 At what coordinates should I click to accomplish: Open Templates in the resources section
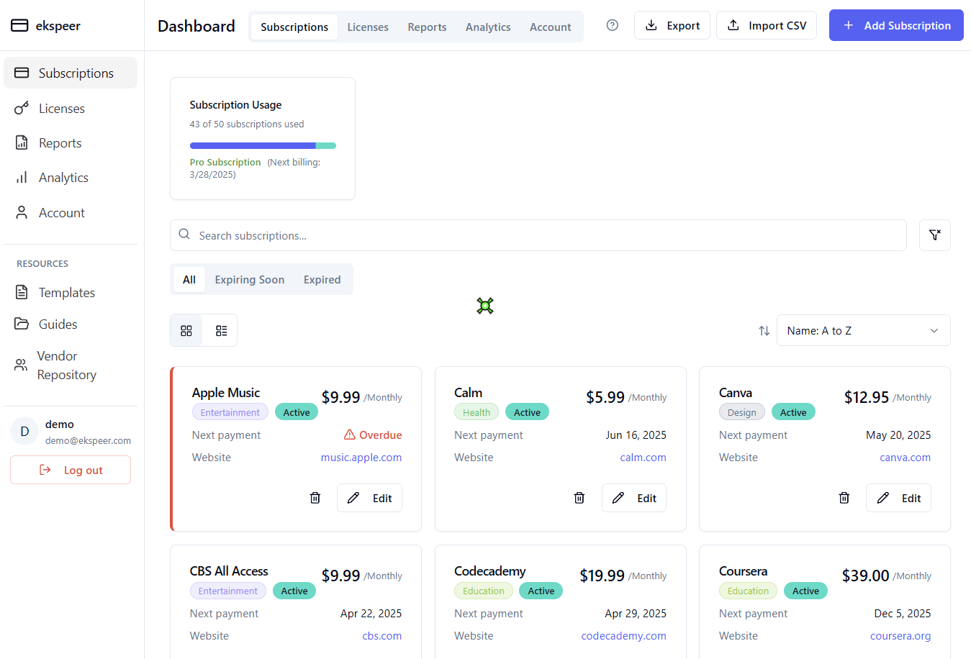coord(66,293)
